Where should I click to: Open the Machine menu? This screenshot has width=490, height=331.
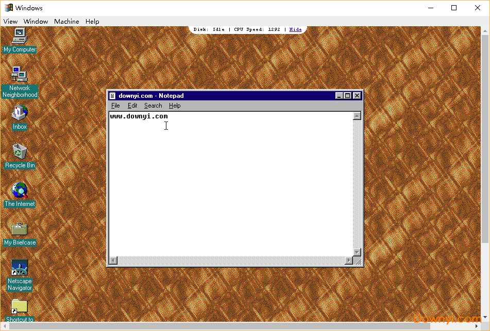tap(66, 21)
